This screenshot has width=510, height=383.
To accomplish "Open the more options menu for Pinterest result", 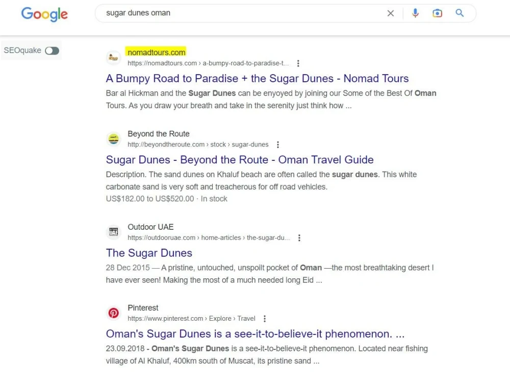I will coord(264,319).
